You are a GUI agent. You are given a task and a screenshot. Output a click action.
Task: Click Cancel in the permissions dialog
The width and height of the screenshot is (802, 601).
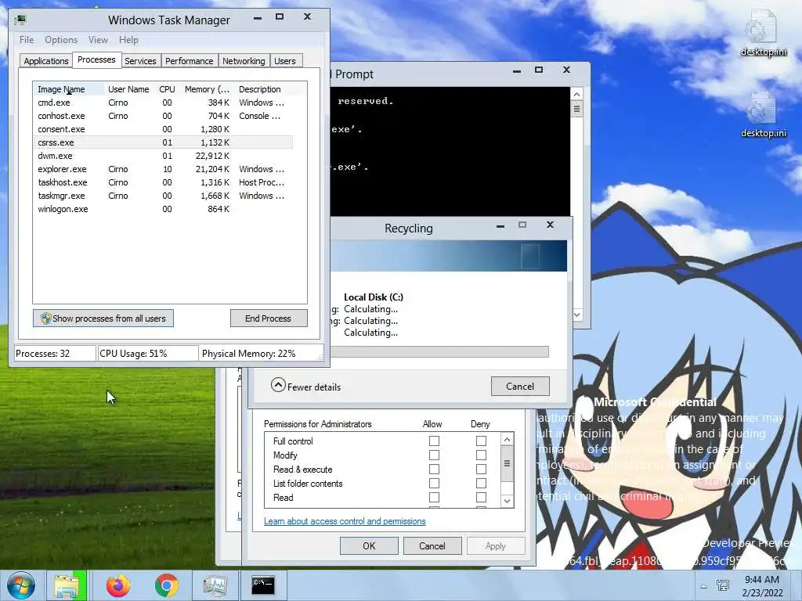(432, 545)
